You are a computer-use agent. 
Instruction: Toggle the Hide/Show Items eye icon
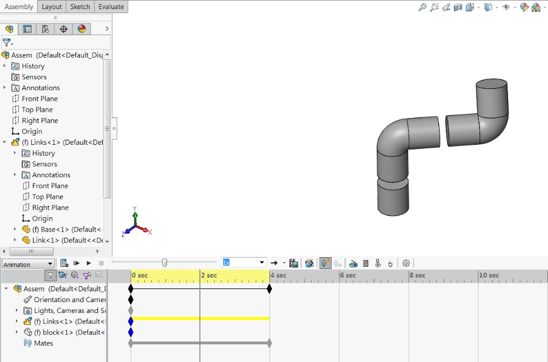point(506,7)
